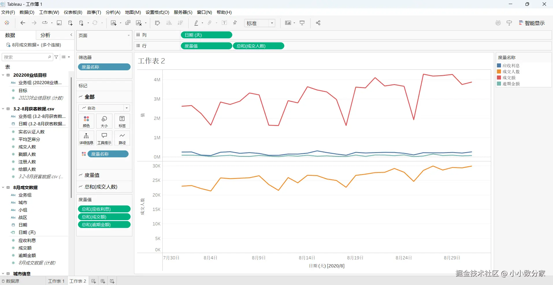Image resolution: width=553 pixels, height=285 pixels.
Task: Select the 平均芝麻分 field
Action: tap(29, 139)
